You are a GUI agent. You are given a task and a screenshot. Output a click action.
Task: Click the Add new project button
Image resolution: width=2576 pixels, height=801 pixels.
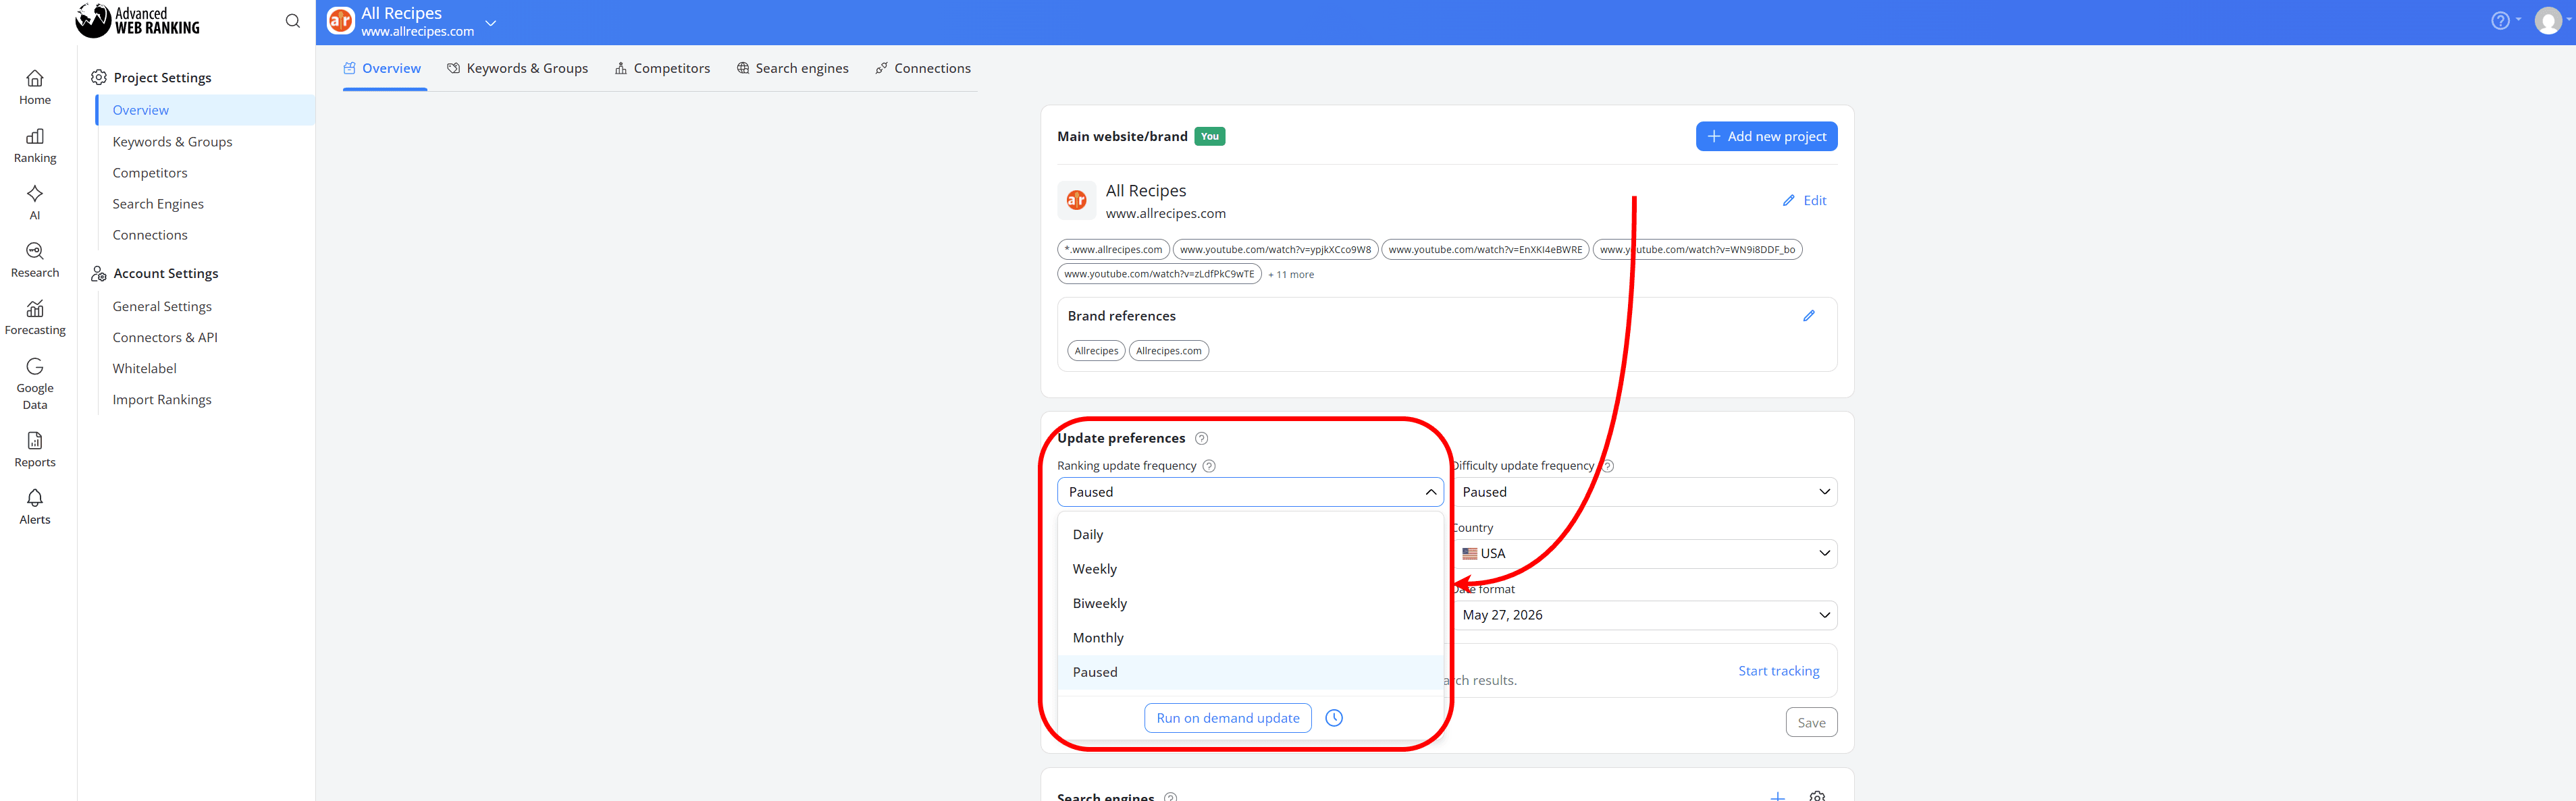coord(1766,137)
